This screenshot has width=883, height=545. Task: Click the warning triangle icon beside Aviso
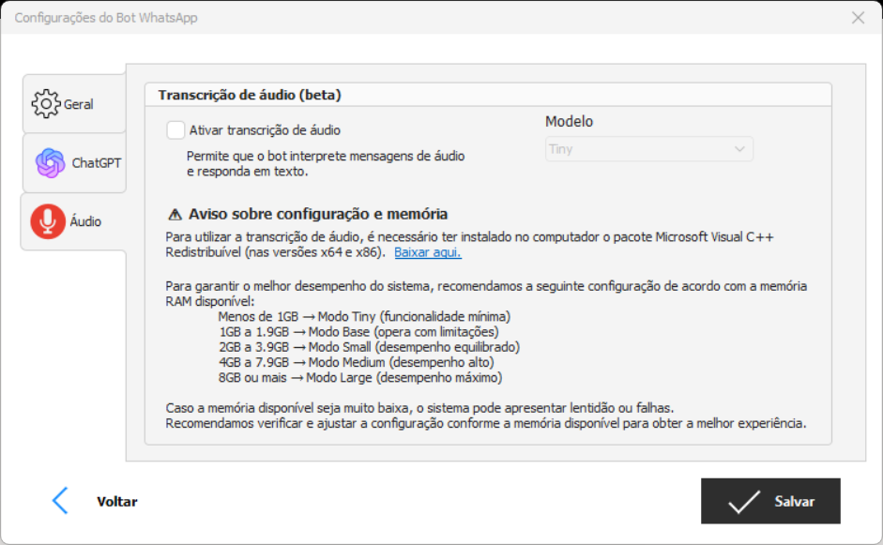174,214
